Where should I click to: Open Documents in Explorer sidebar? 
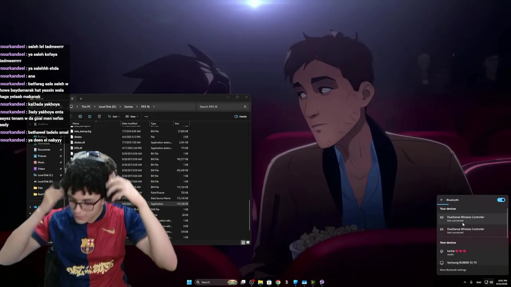(x=44, y=149)
